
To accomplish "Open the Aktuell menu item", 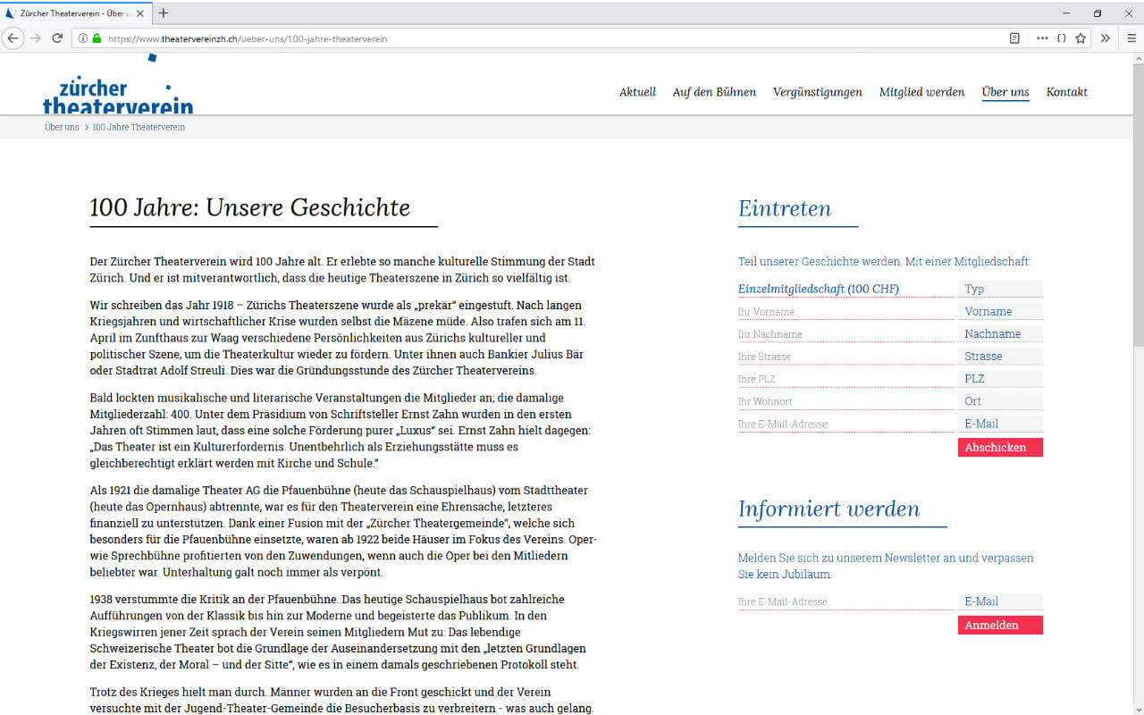I will [637, 92].
